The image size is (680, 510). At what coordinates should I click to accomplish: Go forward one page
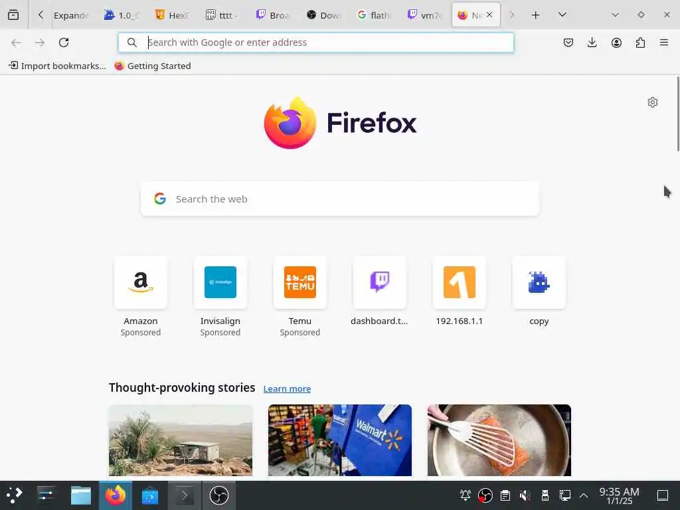[40, 42]
